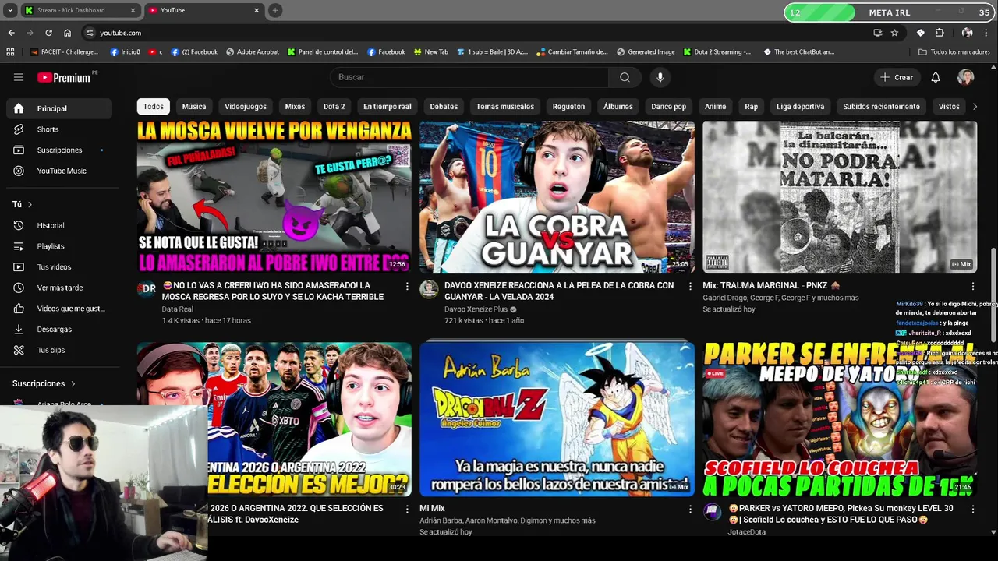The width and height of the screenshot is (998, 561).
Task: Open options for Argentina 2026 video
Action: [x=406, y=509]
